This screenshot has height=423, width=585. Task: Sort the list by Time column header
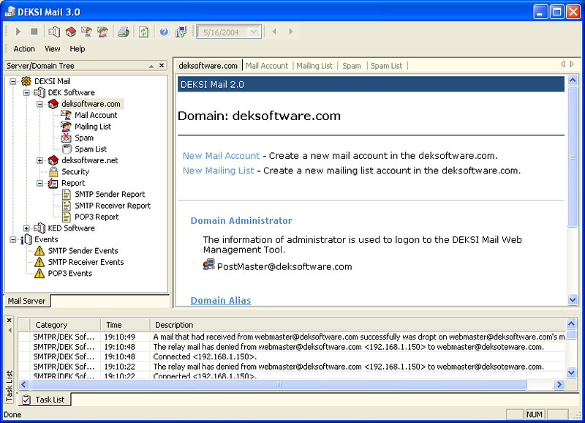[x=125, y=325]
